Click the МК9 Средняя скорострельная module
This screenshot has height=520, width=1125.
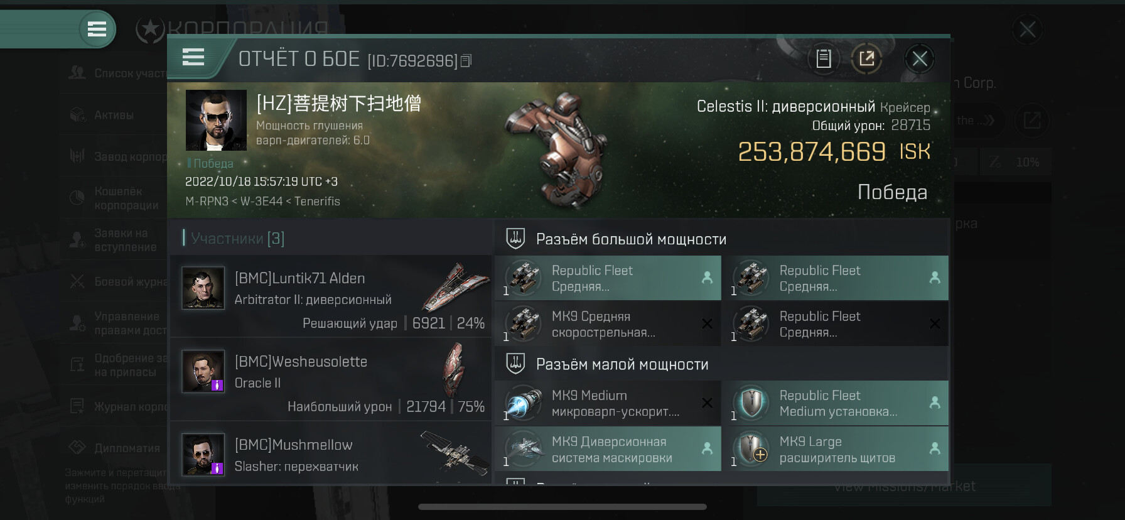pos(608,324)
